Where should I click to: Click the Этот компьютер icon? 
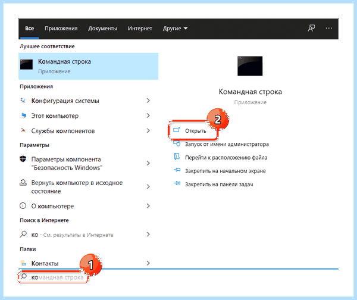[x=23, y=115]
